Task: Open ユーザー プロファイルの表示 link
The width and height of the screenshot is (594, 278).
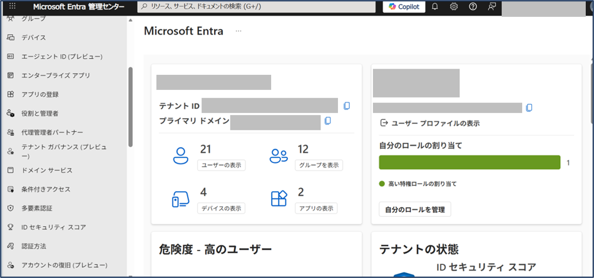Action: [x=430, y=123]
